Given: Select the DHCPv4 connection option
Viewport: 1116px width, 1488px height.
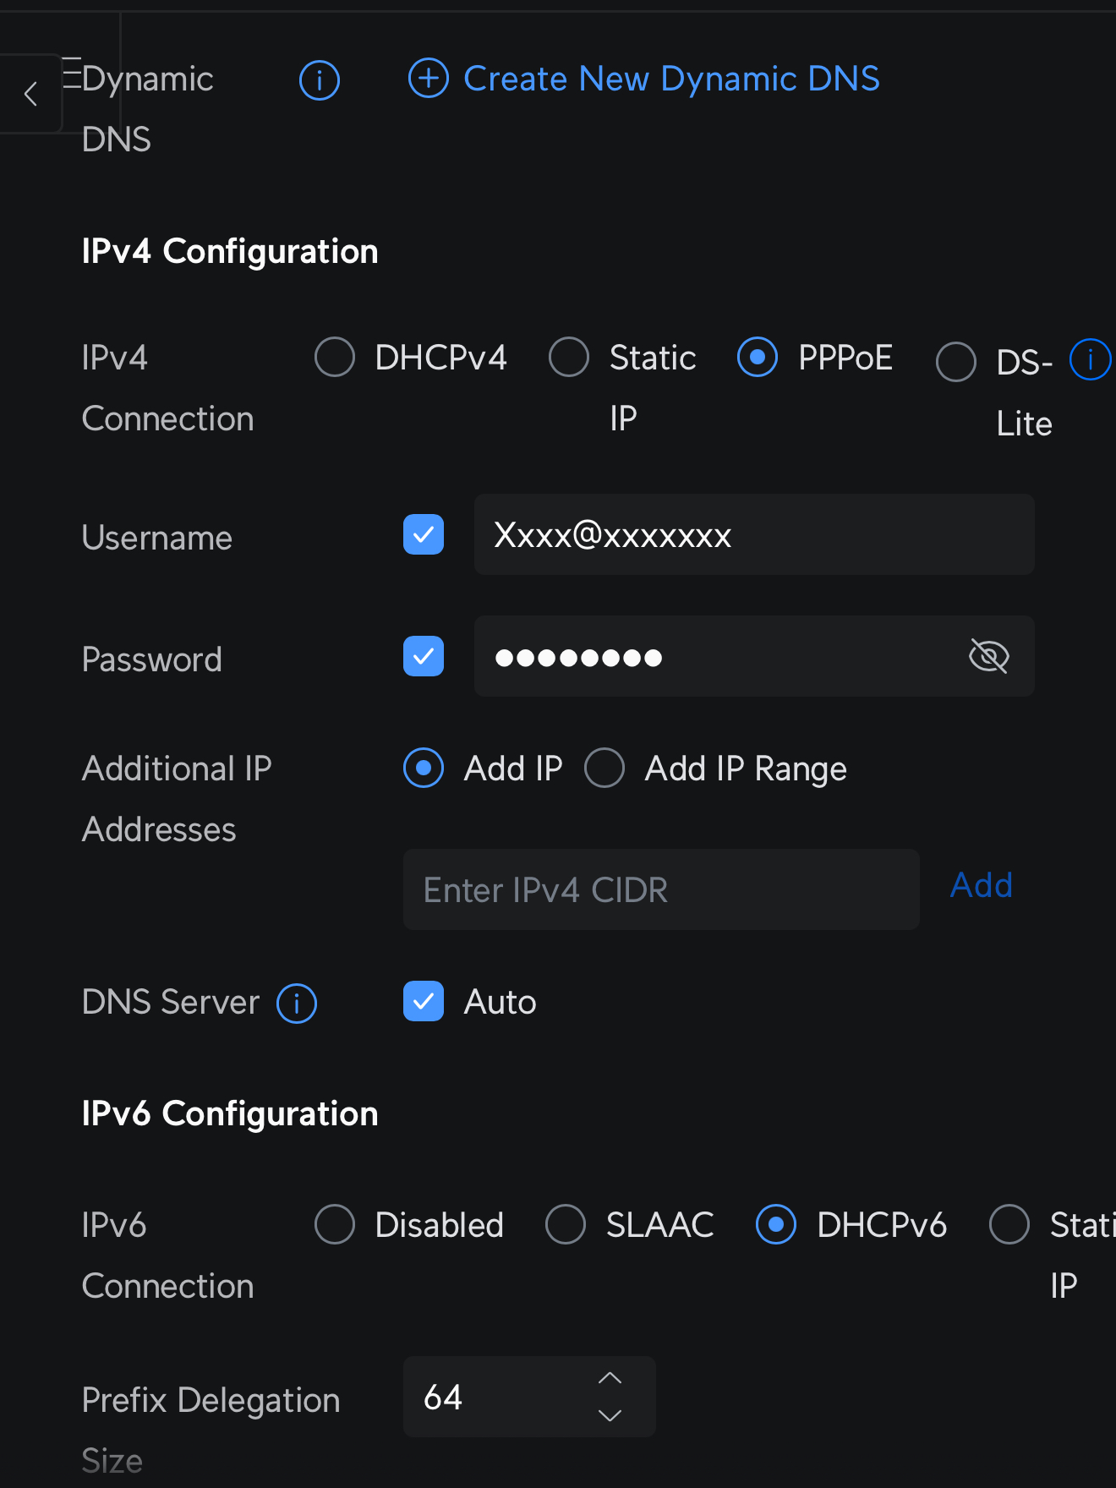Looking at the screenshot, I should (335, 357).
